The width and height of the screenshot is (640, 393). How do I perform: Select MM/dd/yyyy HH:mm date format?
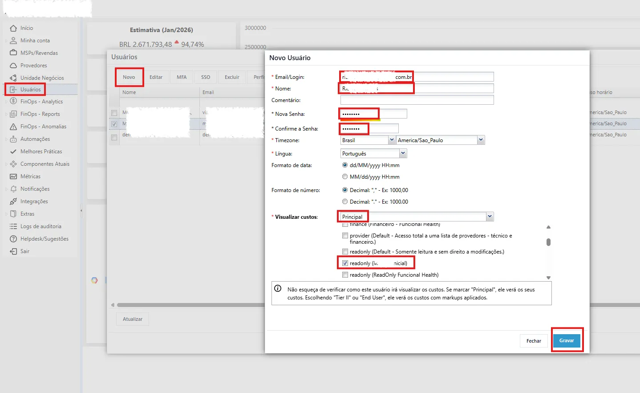(345, 176)
